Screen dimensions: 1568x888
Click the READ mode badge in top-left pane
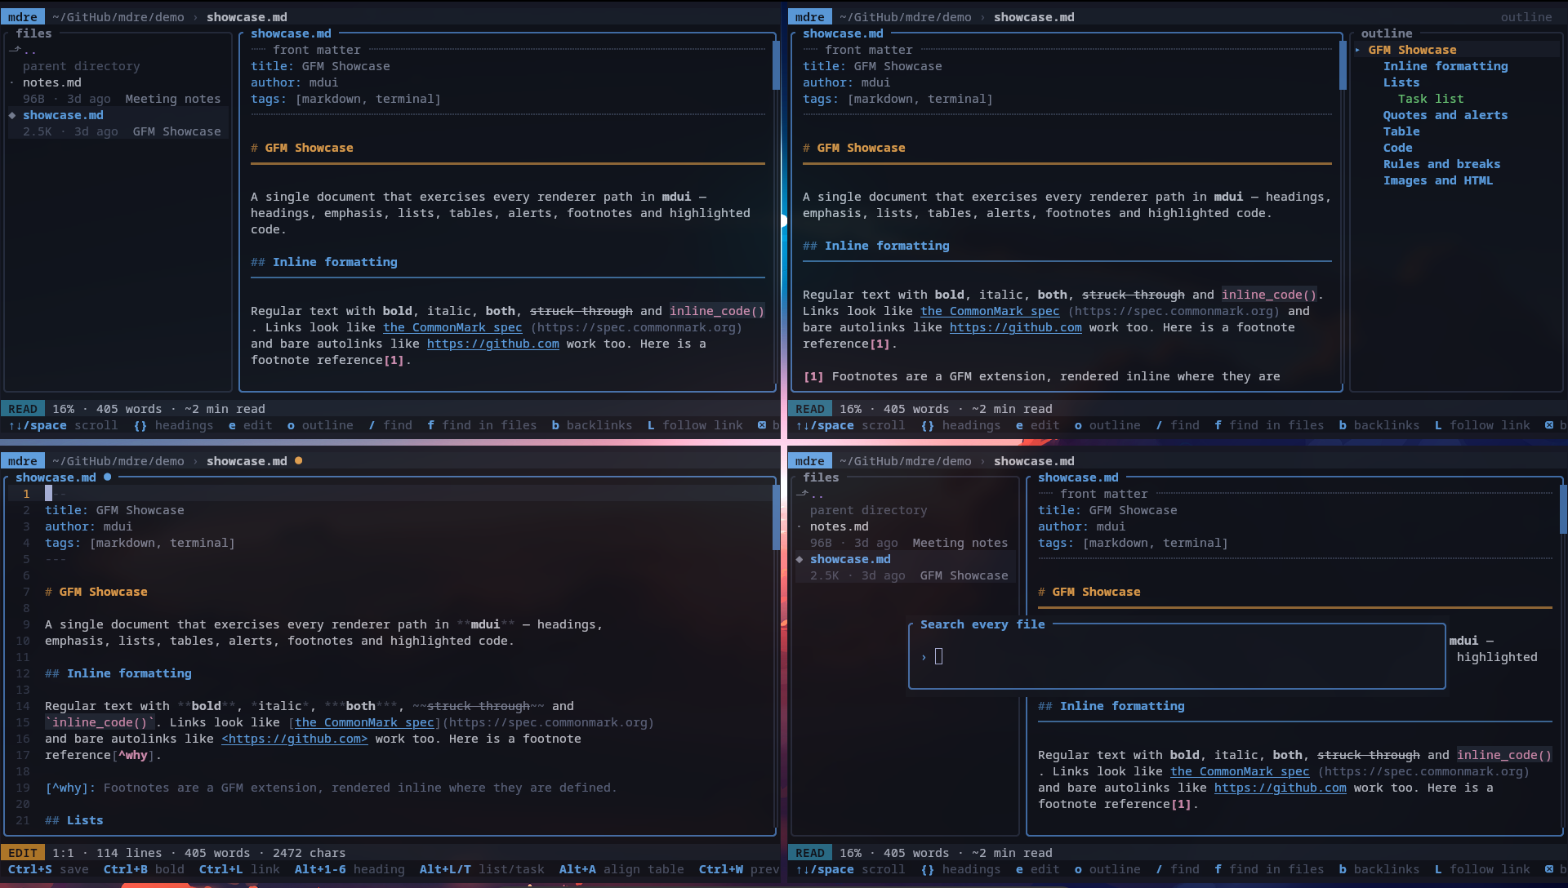pyautogui.click(x=23, y=409)
